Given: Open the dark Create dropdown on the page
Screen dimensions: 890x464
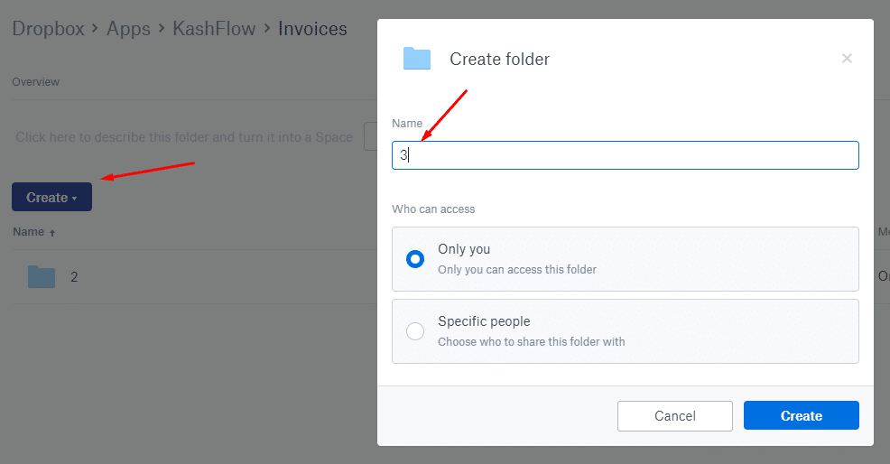Looking at the screenshot, I should point(51,198).
